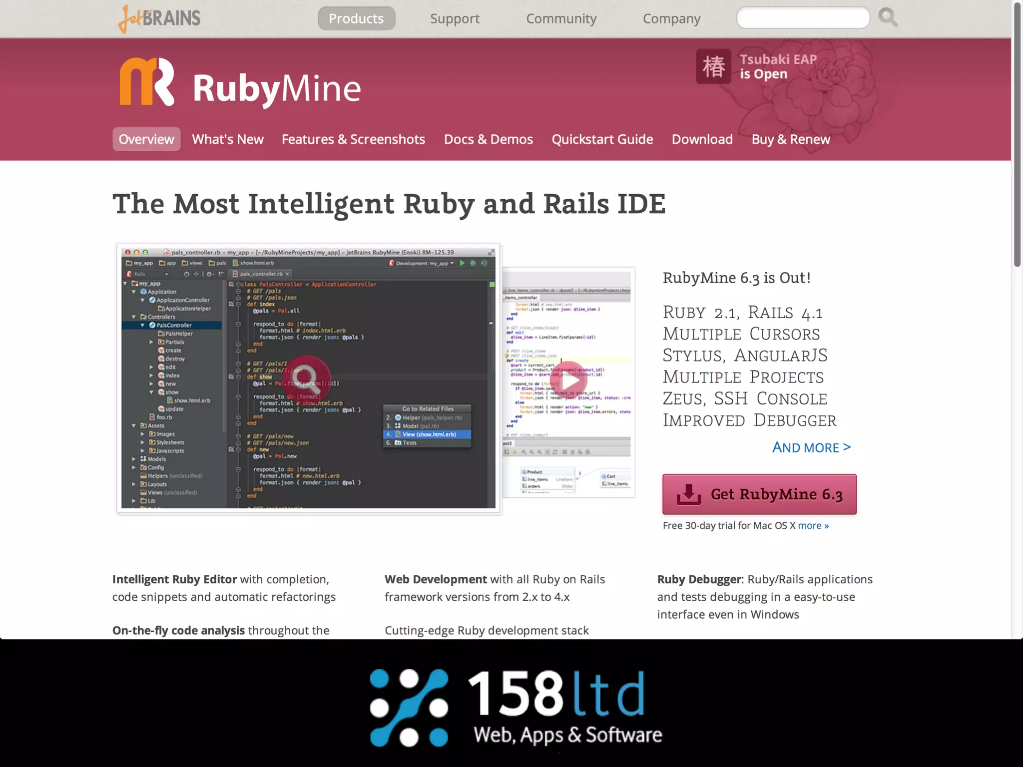Click the 158ltd dotted logo icon

(409, 708)
